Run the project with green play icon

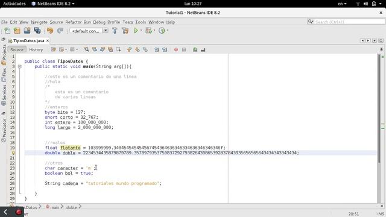(x=136, y=31)
